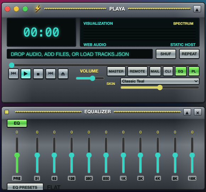Viewport: 206px width, 192px height.
Task: Click the SPECTRUM visualization mode label
Action: pos(183,23)
